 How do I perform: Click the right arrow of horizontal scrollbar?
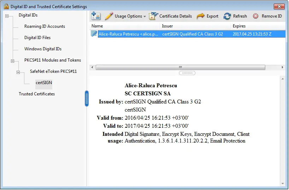pyautogui.click(x=282, y=67)
